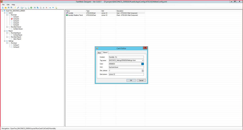Increase Dec. places with up arrow
Image resolution: width=243 pixels, height=130 pixels.
coord(143,70)
